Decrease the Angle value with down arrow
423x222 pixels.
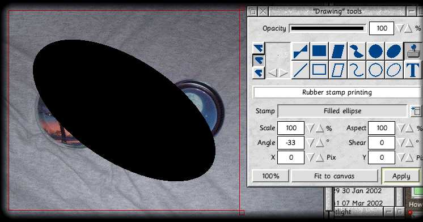click(x=310, y=143)
